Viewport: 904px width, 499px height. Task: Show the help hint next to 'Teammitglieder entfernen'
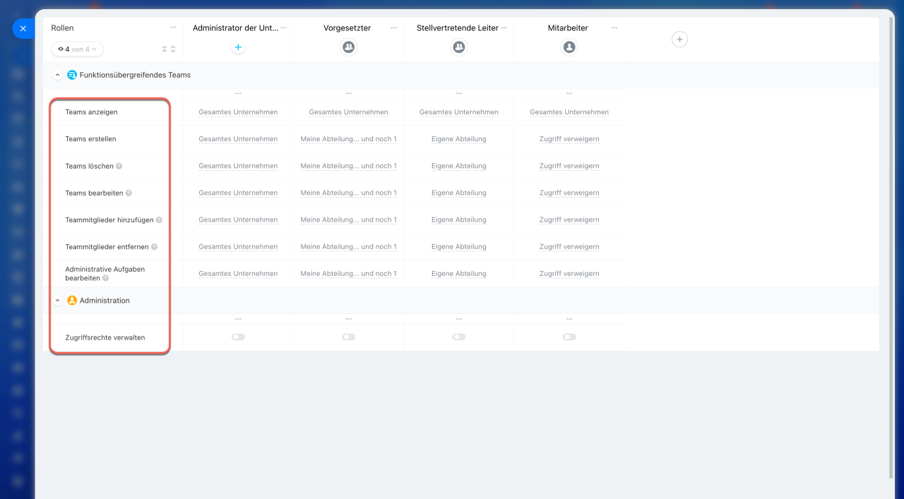click(x=154, y=247)
